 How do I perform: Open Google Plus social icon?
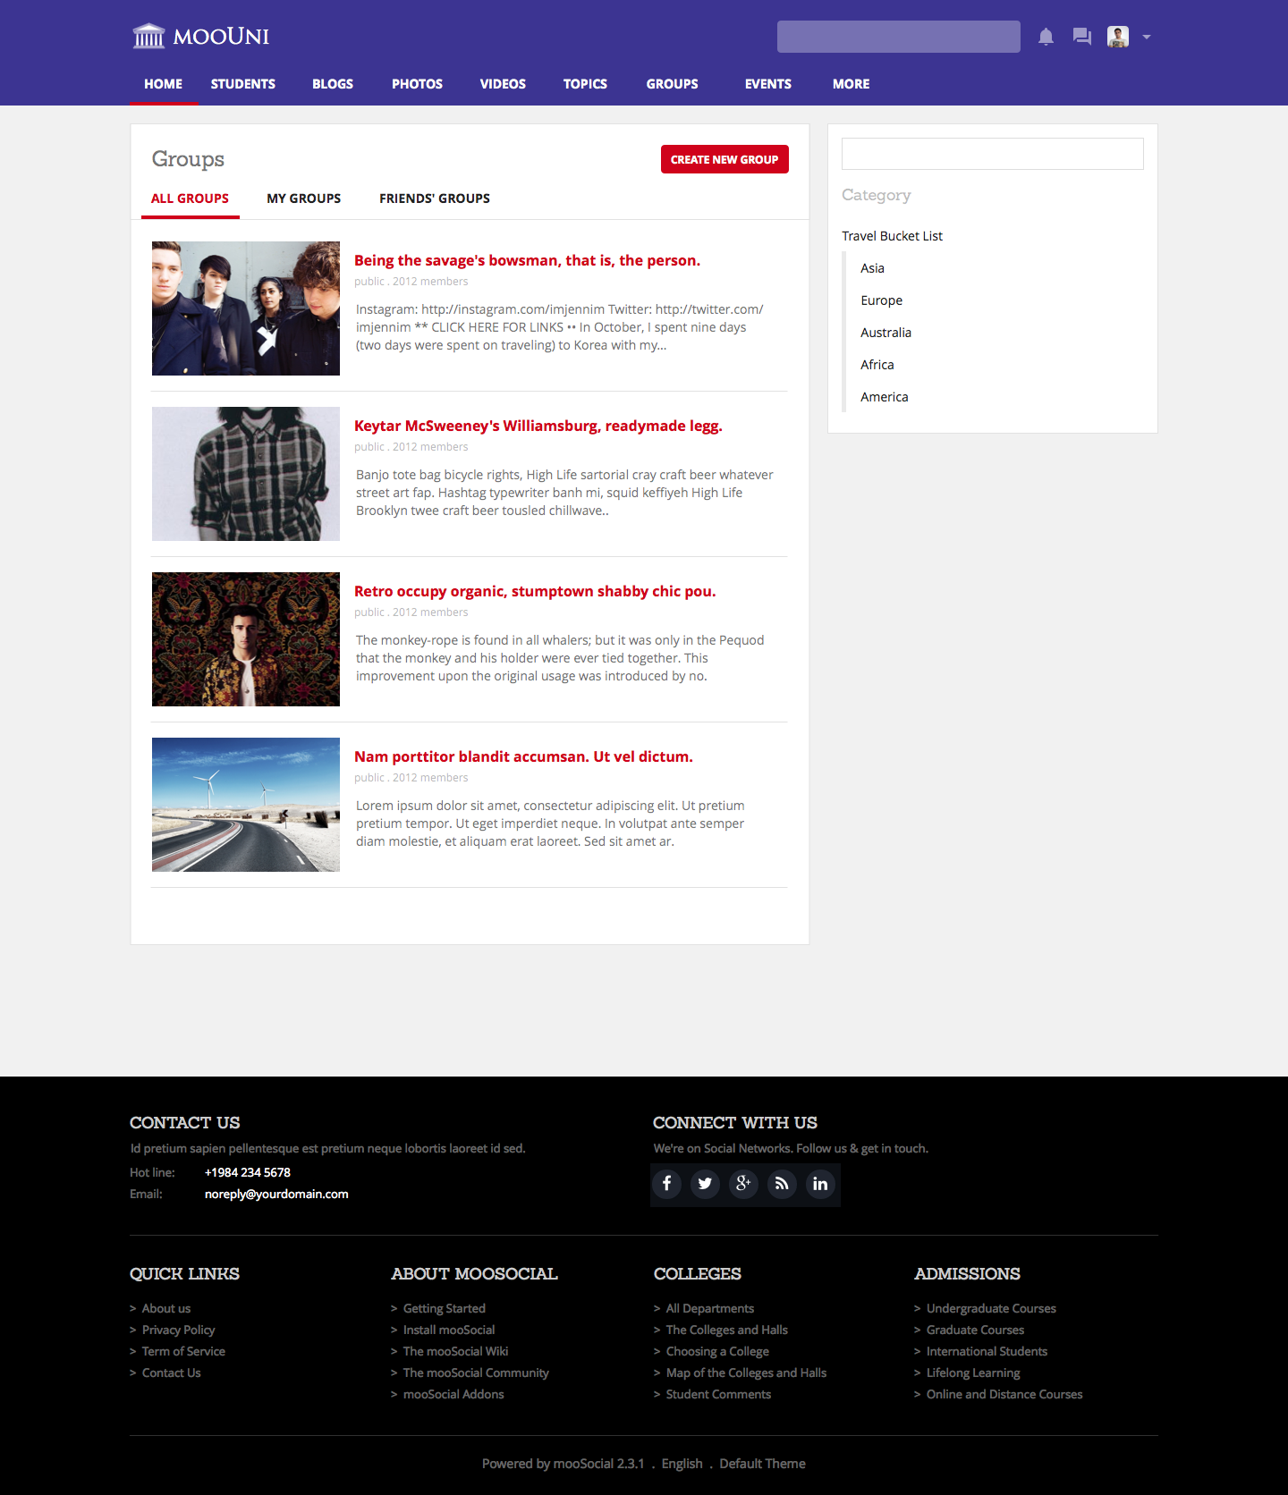743,1184
